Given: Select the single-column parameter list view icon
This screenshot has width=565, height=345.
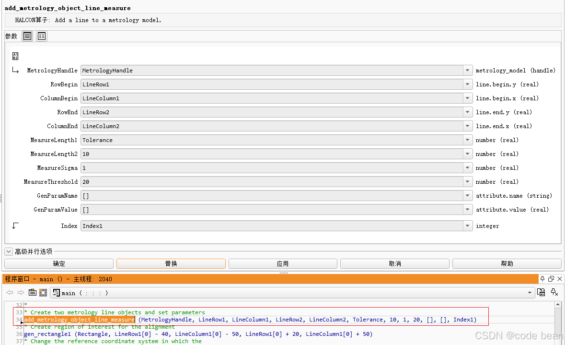Looking at the screenshot, I should [27, 36].
